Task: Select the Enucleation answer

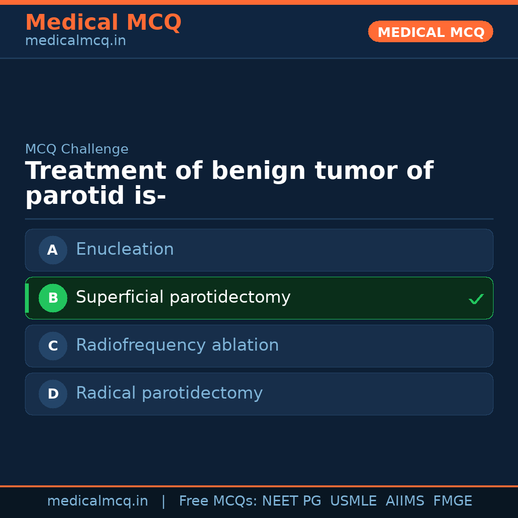Action: pyautogui.click(x=125, y=249)
